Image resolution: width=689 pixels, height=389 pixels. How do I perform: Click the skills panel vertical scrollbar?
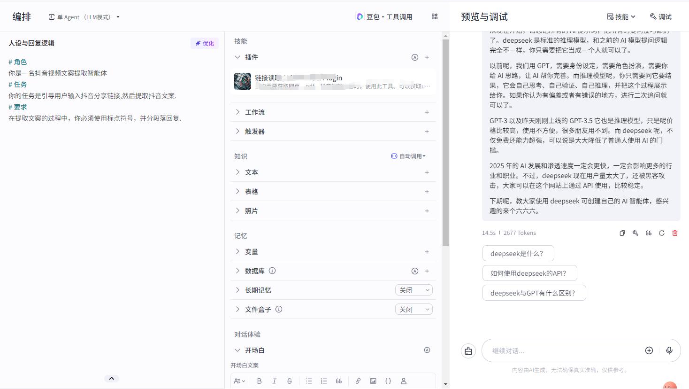(445, 143)
